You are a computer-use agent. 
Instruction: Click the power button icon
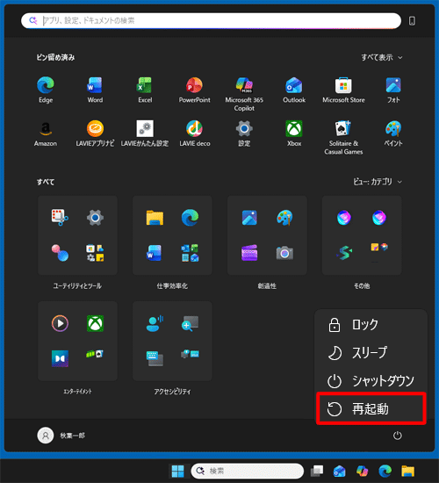coord(398,436)
